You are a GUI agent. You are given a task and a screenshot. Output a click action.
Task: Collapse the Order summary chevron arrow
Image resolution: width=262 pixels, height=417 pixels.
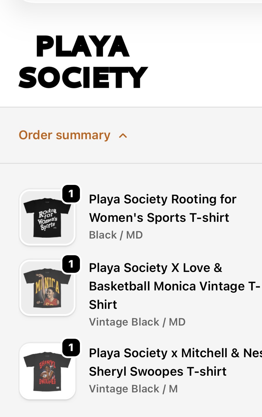coord(123,136)
